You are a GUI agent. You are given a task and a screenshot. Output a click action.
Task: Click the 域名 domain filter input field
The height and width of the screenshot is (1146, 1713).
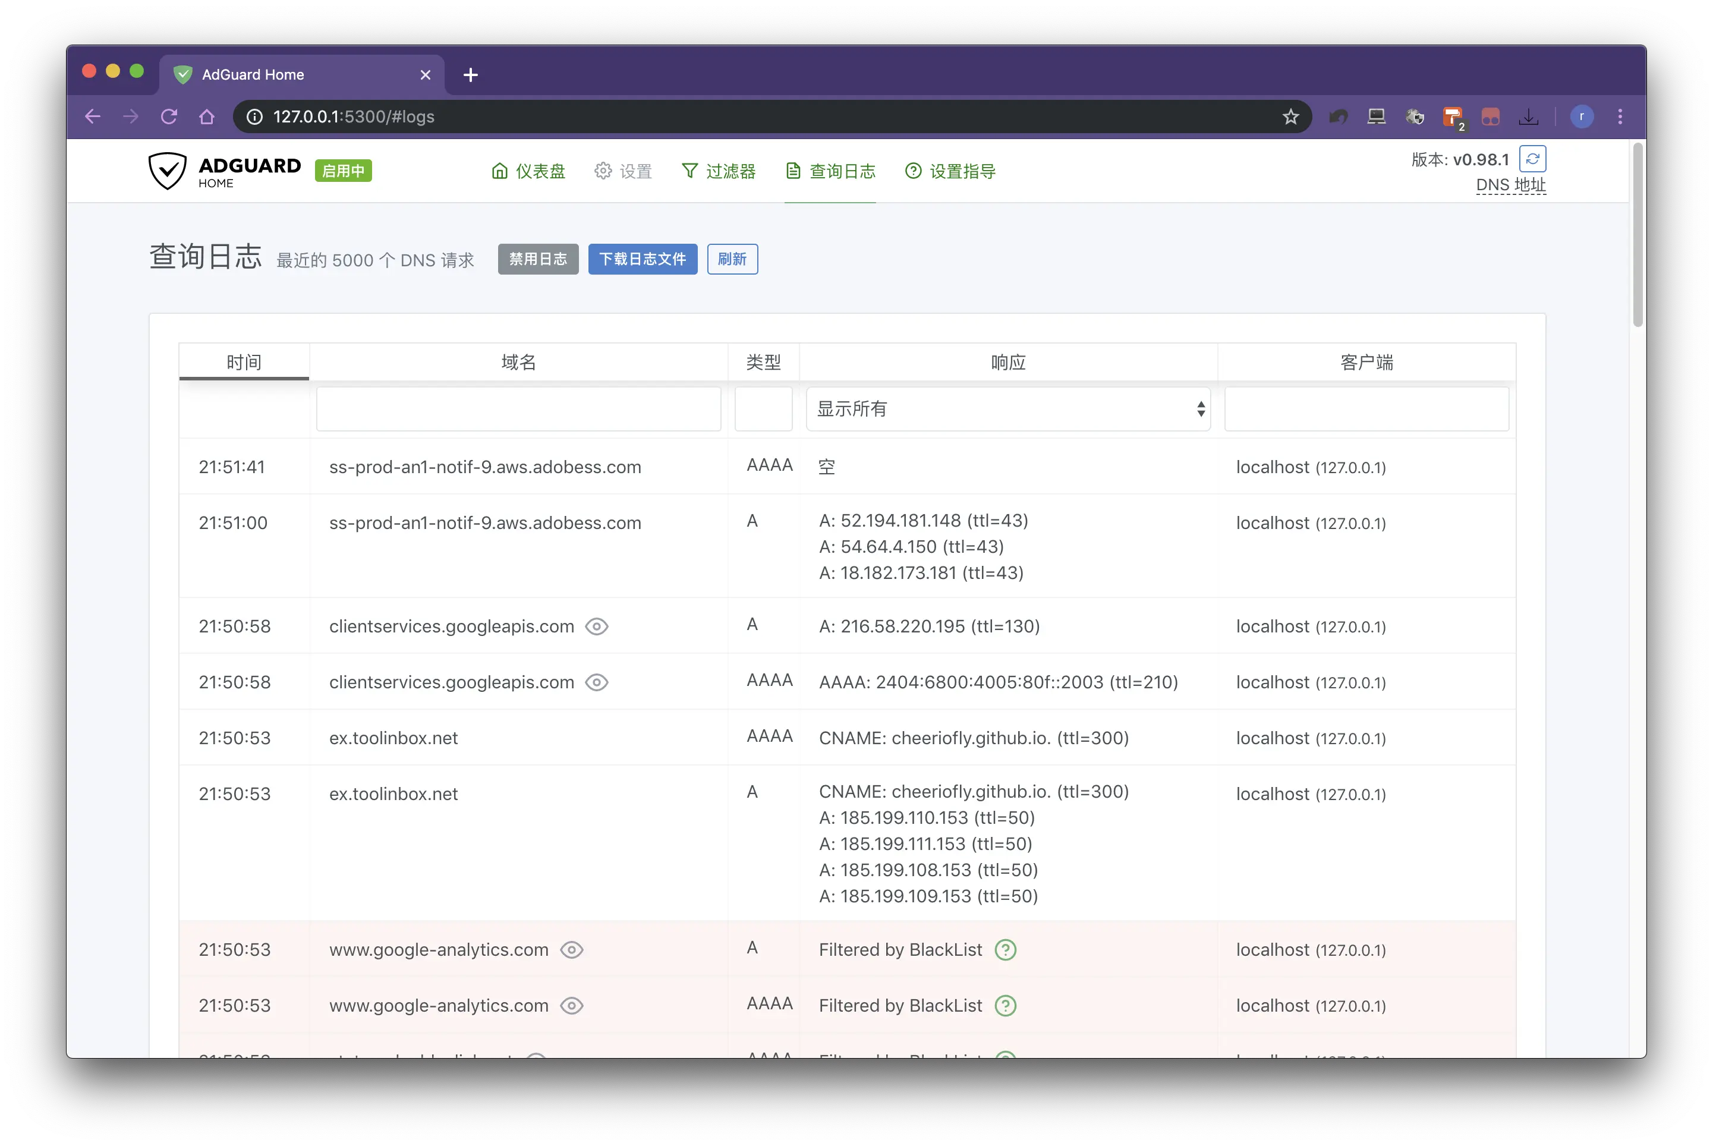(x=518, y=408)
